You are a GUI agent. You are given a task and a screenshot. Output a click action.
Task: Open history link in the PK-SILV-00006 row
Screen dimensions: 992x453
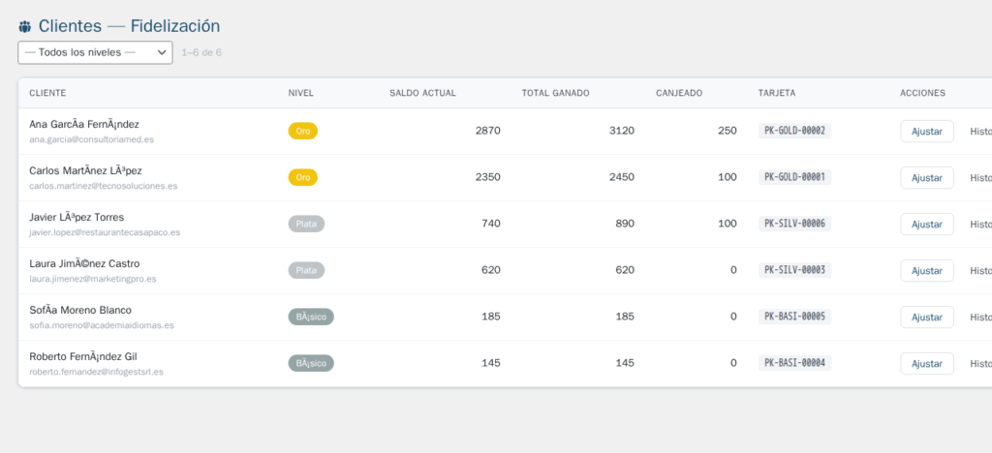[x=981, y=225]
